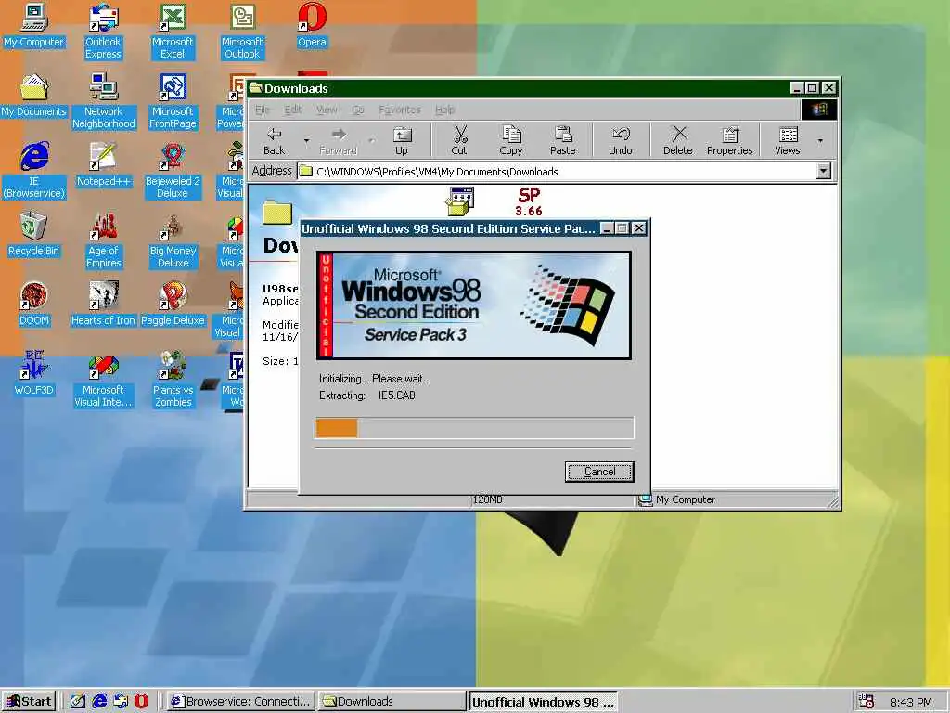The width and height of the screenshot is (950, 713).
Task: Launch Internet Explorer from Quick Launch
Action: pyautogui.click(x=99, y=702)
